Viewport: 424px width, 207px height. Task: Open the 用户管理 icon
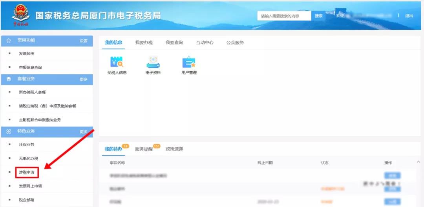pos(189,65)
